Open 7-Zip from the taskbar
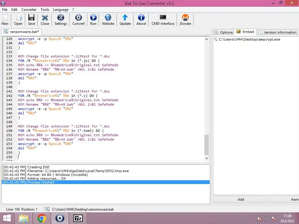This screenshot has height=224, width=299. coord(78,218)
